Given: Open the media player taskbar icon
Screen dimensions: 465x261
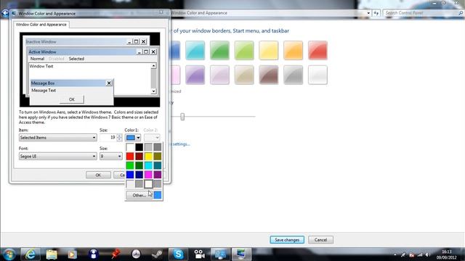Looking at the screenshot, I should (72, 254).
